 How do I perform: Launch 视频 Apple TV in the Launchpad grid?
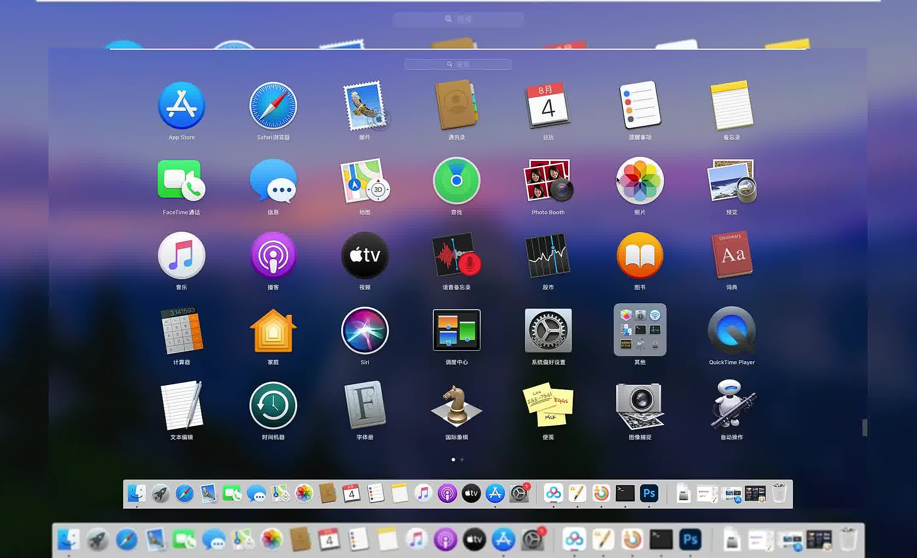click(365, 256)
